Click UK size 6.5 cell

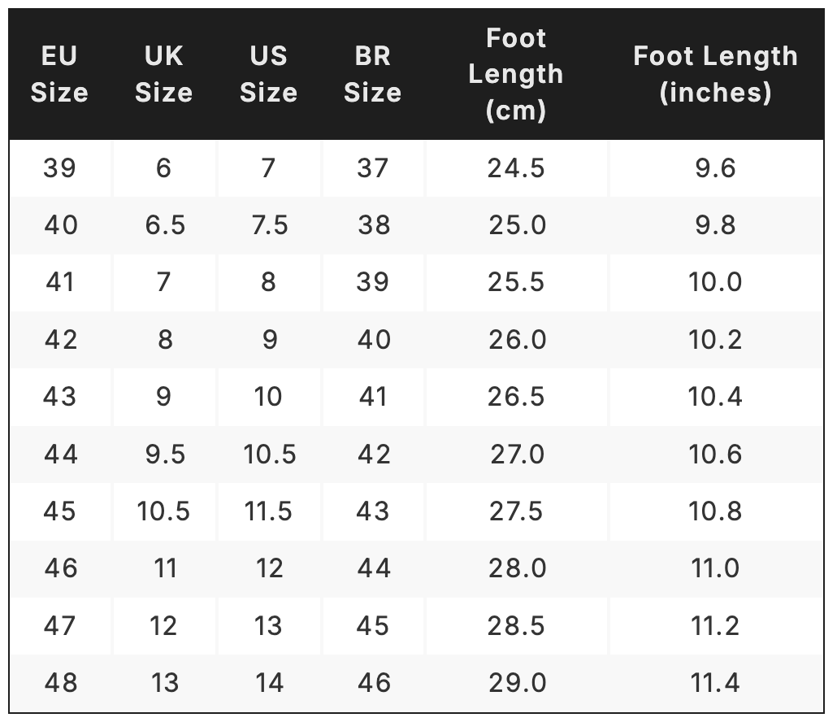[165, 225]
